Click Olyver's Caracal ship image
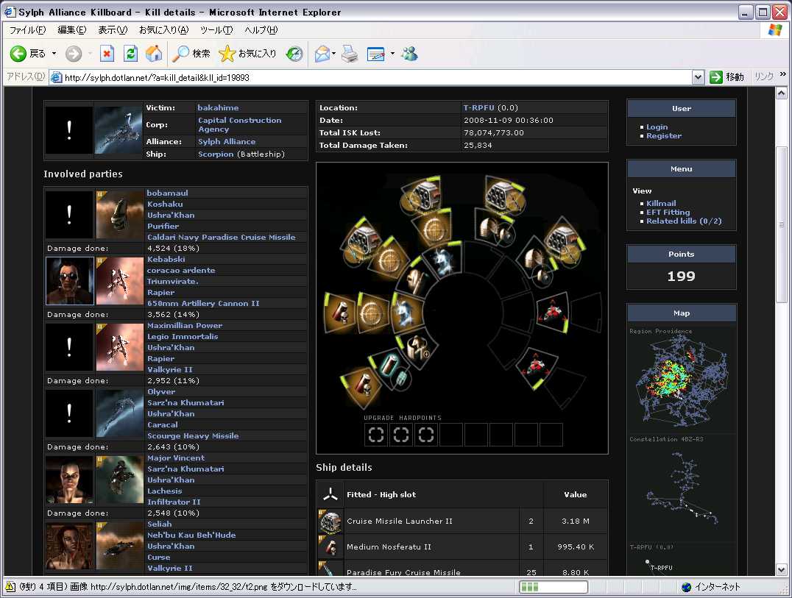This screenshot has width=792, height=598. tap(120, 413)
